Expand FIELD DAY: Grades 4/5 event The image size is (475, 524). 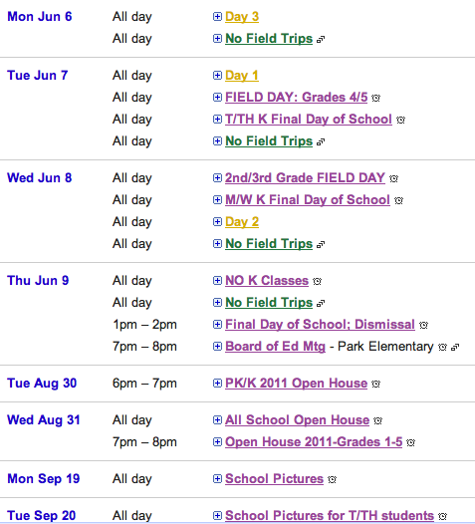(217, 98)
